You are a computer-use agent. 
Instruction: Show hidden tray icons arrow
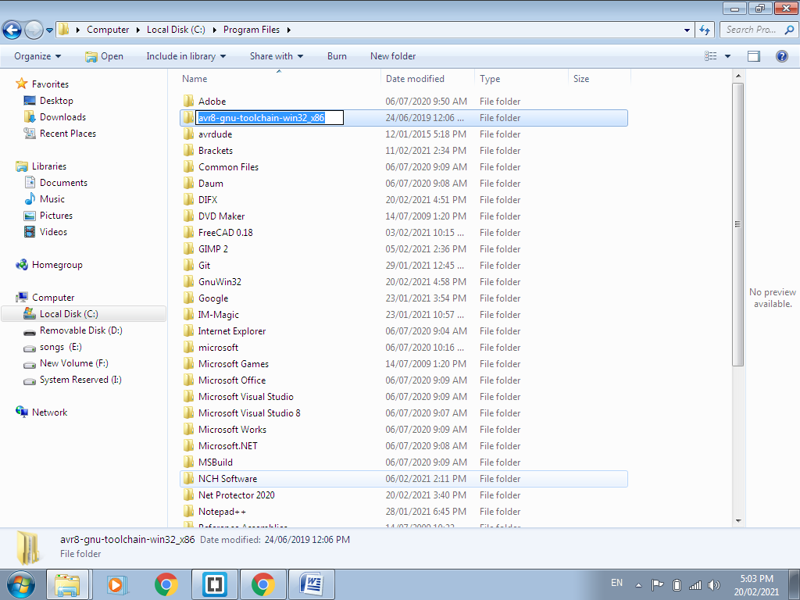click(x=638, y=584)
